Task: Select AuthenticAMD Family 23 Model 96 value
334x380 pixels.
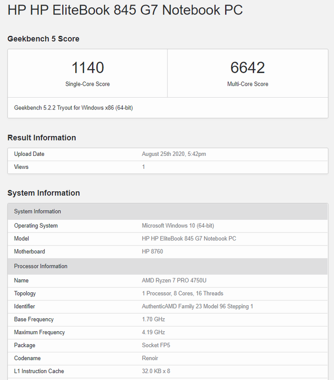Action: pyautogui.click(x=197, y=306)
